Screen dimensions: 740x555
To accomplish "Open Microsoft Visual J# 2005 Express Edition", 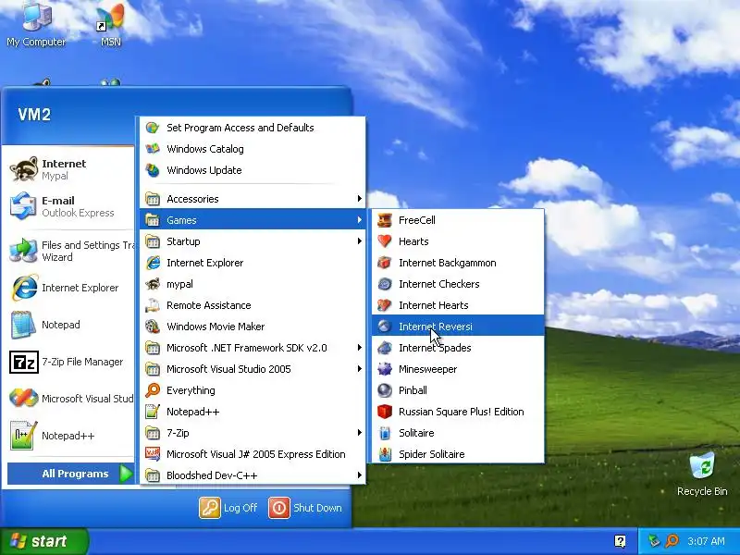I will (253, 454).
